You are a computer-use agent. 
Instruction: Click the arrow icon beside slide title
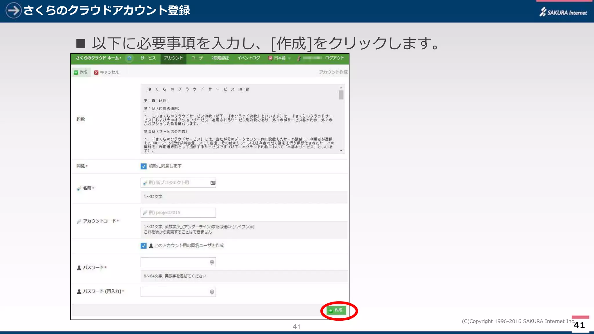click(13, 10)
